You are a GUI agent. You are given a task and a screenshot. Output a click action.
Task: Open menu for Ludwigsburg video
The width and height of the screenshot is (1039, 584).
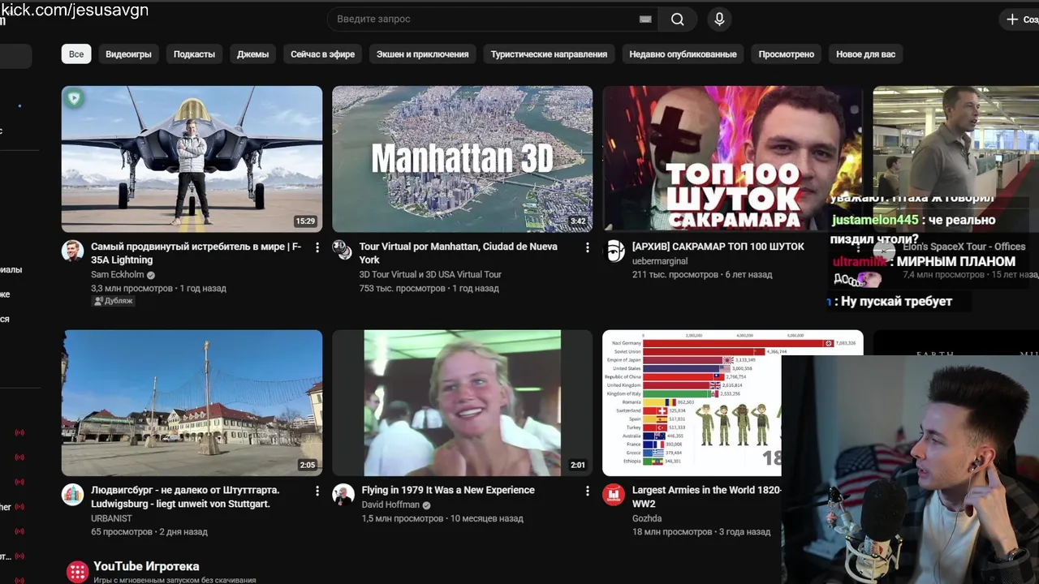(317, 491)
